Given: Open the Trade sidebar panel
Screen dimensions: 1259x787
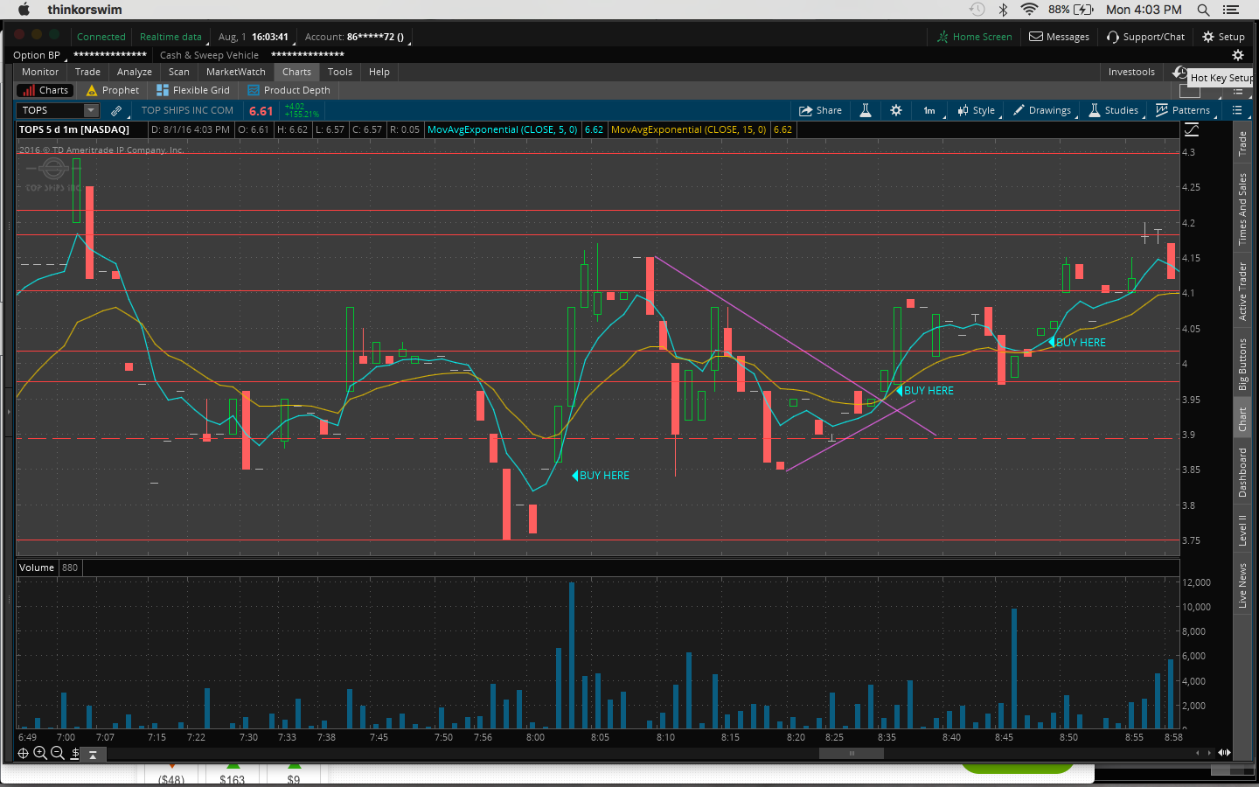Looking at the screenshot, I should (x=1242, y=144).
